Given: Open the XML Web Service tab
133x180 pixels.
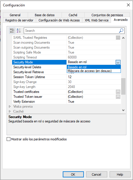Looking at the screenshot, I should [97, 20].
